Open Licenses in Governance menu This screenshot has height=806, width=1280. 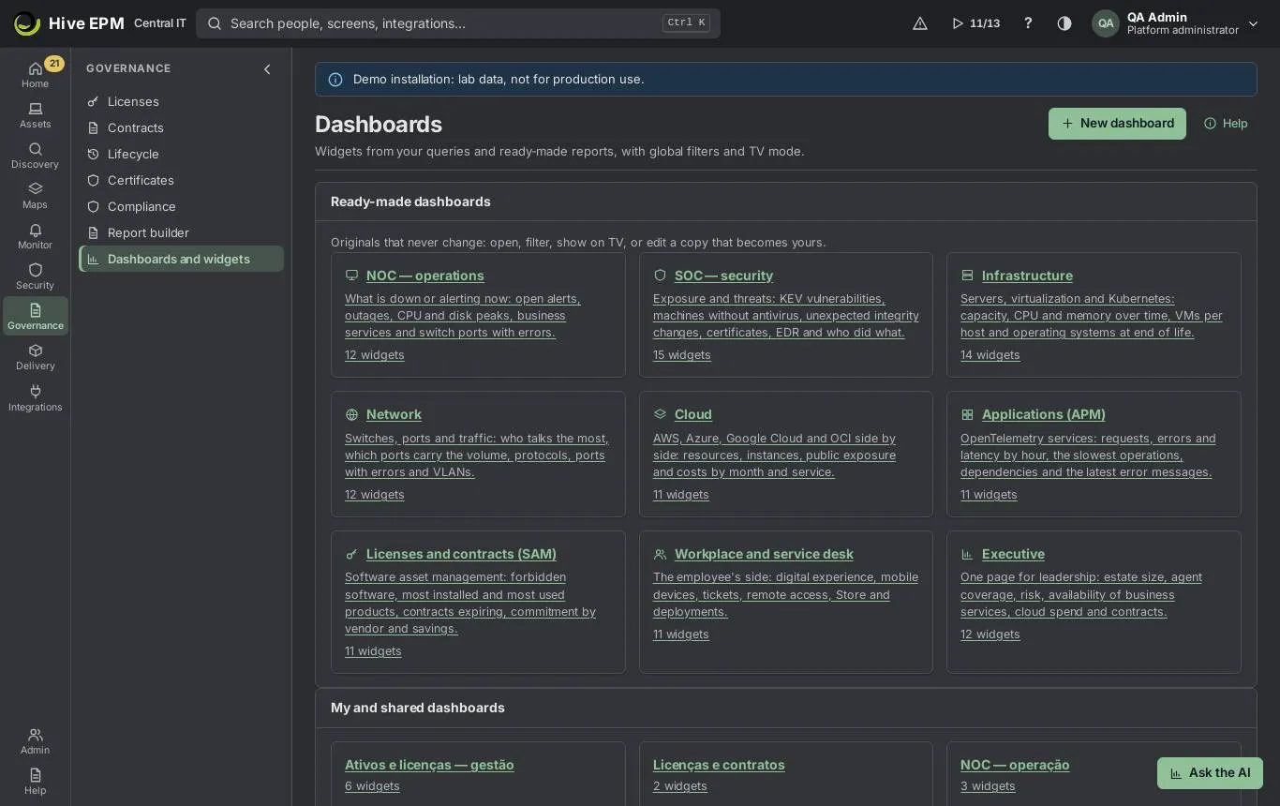[x=181, y=101]
